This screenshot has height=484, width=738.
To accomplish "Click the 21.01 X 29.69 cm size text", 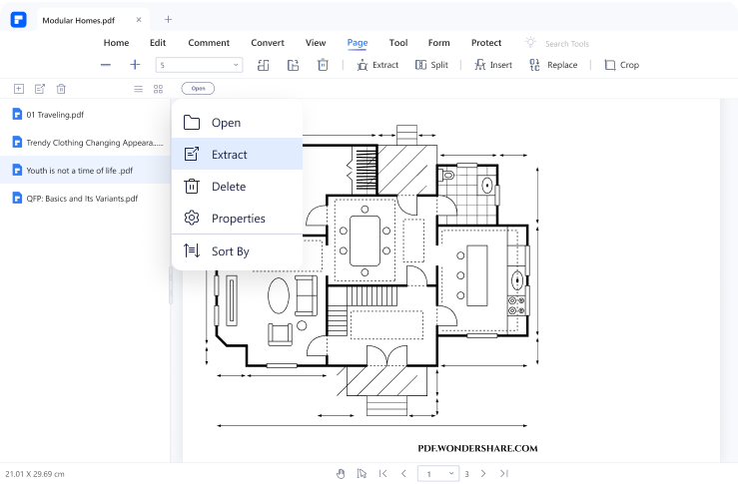I will pos(35,474).
